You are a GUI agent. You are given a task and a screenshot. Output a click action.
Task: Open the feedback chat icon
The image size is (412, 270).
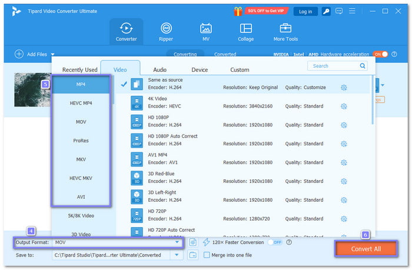pos(339,11)
